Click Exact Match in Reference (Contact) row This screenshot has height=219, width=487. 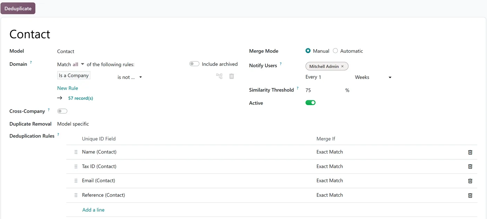click(330, 195)
